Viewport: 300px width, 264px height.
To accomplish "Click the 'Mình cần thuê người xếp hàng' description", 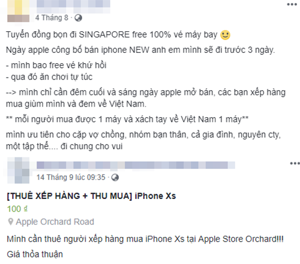I will point(145,239).
